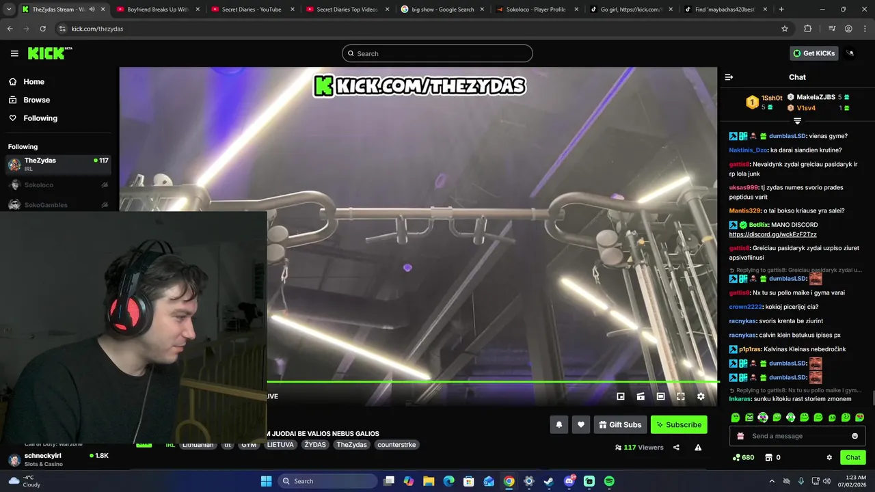Toggle theater mode on player
Image resolution: width=875 pixels, height=492 pixels.
pos(660,396)
